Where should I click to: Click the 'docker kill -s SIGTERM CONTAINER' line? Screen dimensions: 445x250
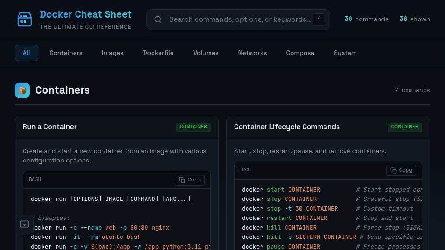(x=299, y=237)
